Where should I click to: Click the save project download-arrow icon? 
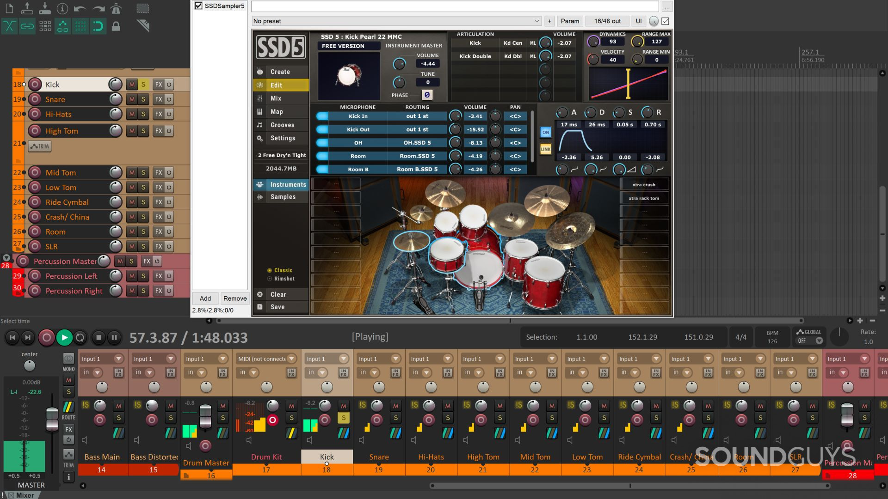point(45,8)
